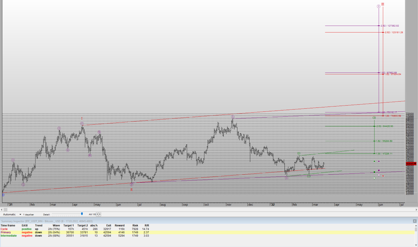Click the '21 year label on time axis
The height and width of the screenshot is (247, 418).
click(10, 205)
